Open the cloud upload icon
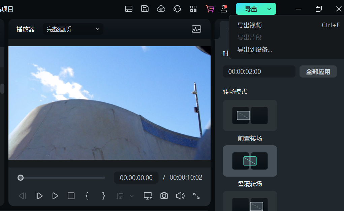 (x=161, y=9)
